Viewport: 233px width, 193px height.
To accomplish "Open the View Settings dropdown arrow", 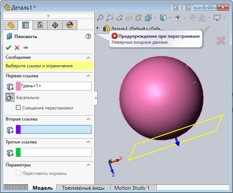I will (x=224, y=18).
